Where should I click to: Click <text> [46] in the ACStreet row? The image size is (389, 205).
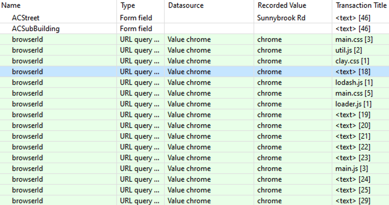coord(353,18)
